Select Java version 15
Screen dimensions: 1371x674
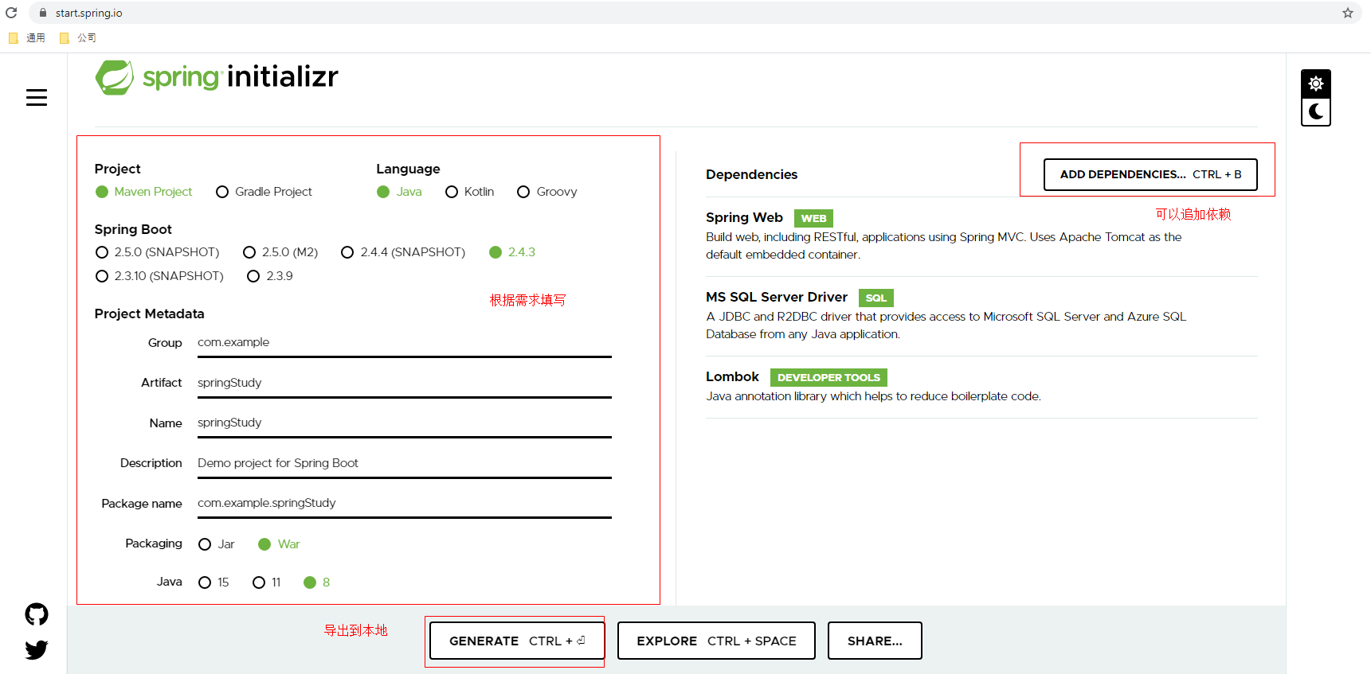pyautogui.click(x=213, y=582)
